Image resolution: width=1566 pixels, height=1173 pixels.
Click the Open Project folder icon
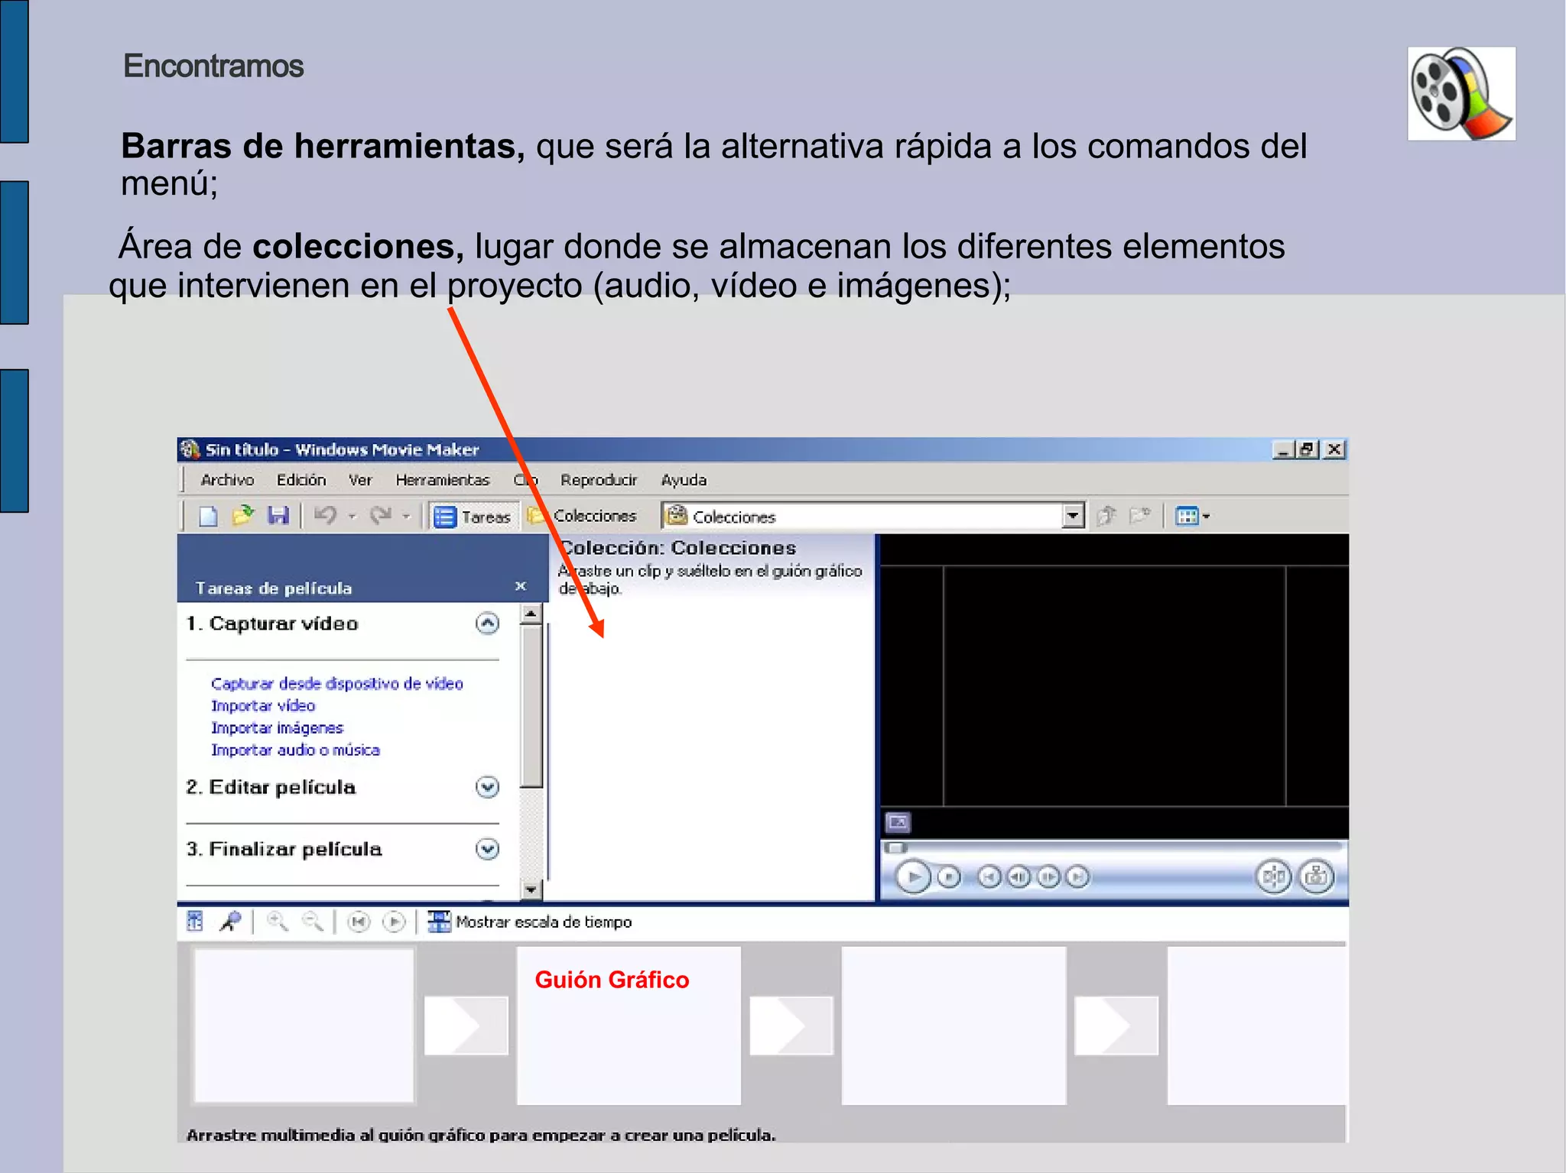point(243,516)
